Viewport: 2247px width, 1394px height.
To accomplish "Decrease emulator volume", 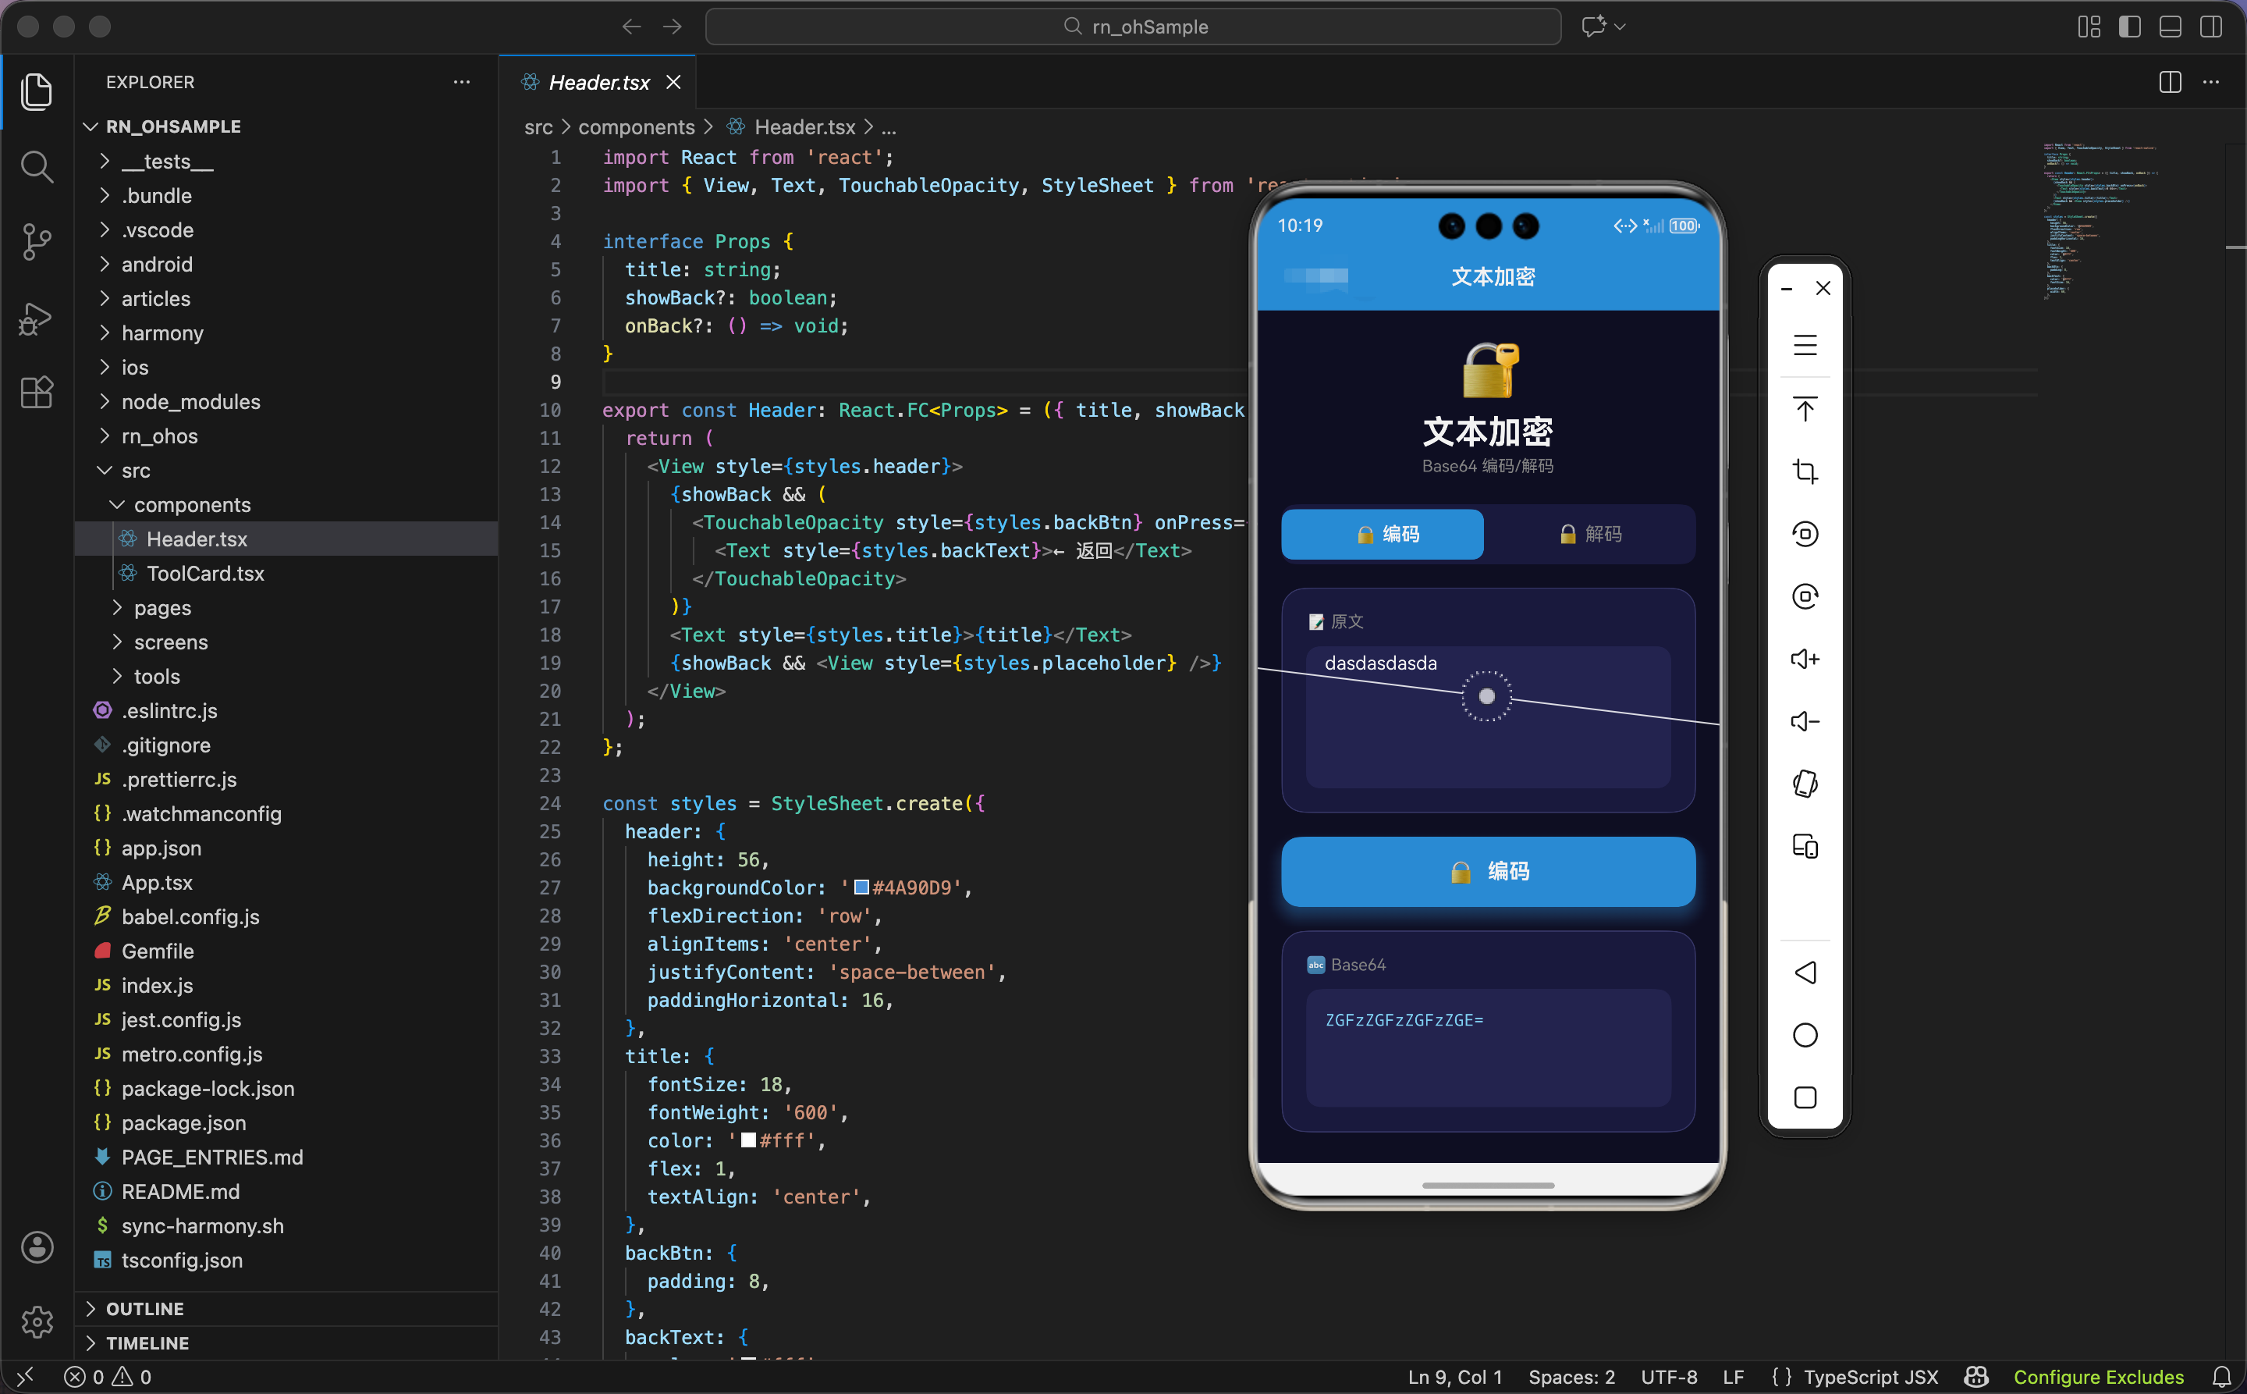I will click(1805, 721).
